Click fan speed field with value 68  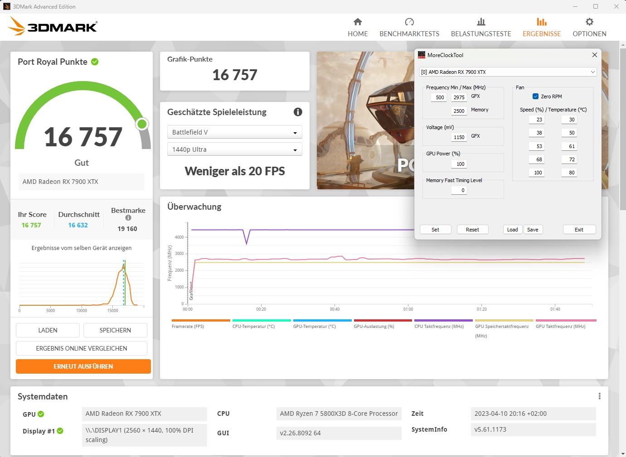(x=536, y=159)
